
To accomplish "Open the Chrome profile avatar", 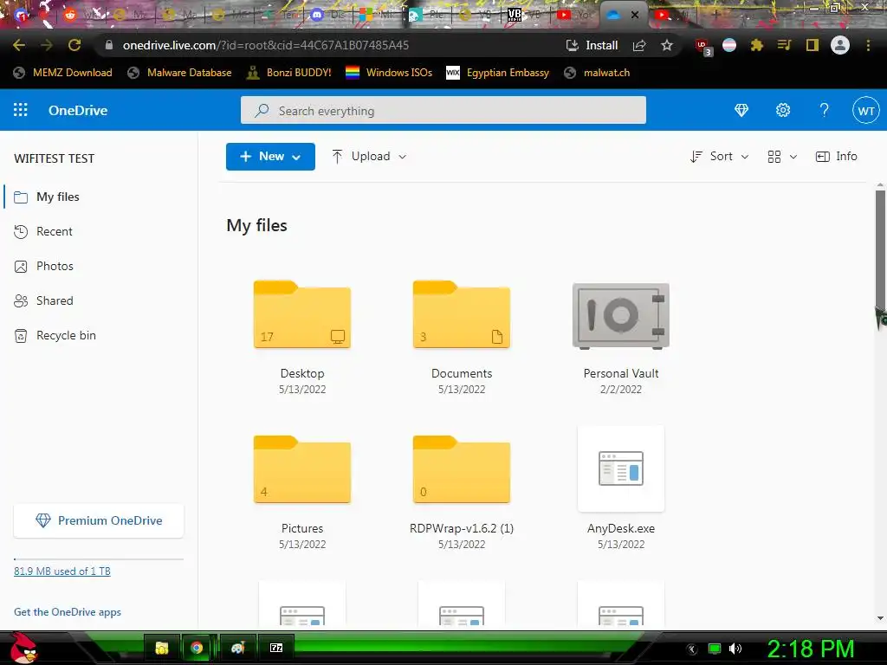I will point(840,45).
